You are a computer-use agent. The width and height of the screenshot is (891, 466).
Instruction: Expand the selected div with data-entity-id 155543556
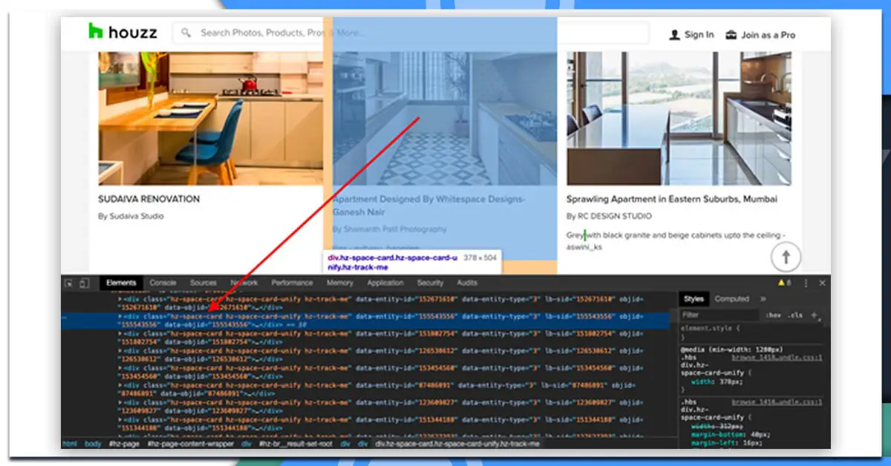point(120,316)
